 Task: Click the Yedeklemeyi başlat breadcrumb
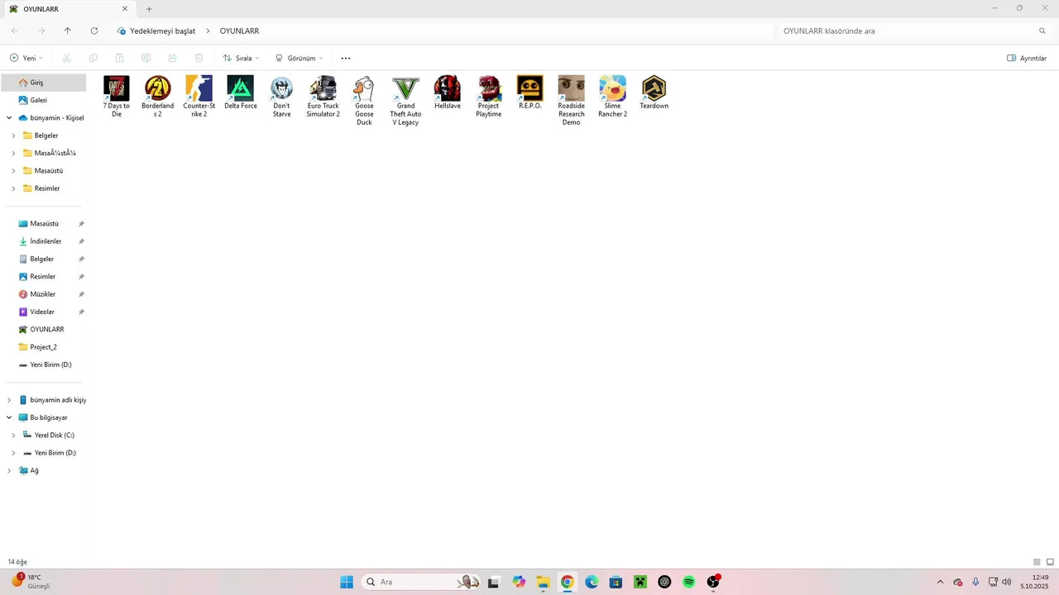[x=162, y=31]
